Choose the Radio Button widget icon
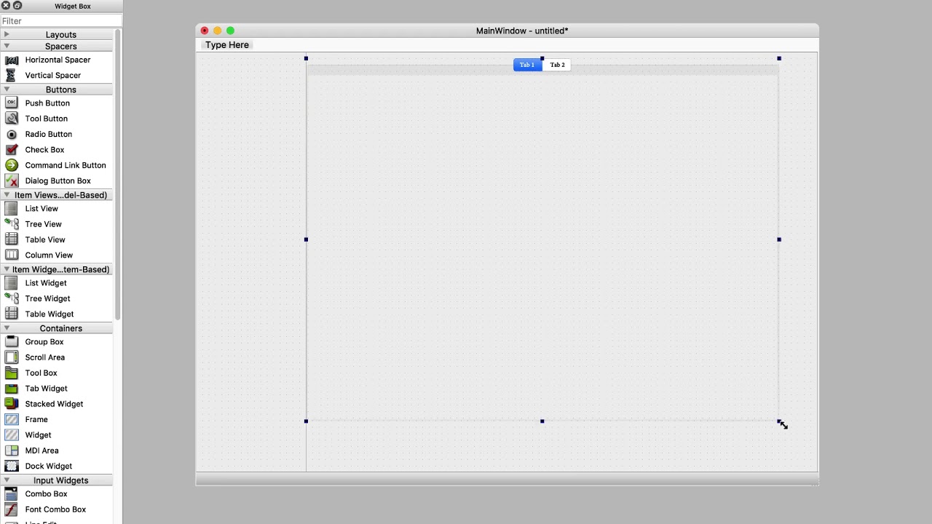This screenshot has width=932, height=524. tap(12, 134)
